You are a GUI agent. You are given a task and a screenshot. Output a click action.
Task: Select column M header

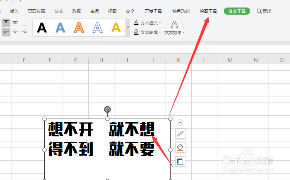(230, 60)
